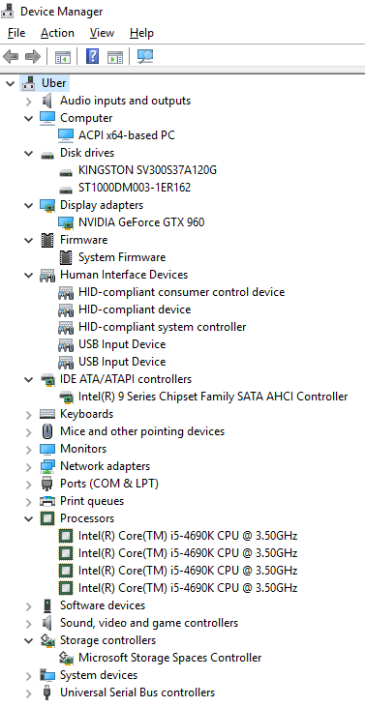Expand the Network adapters node
This screenshot has width=365, height=707.
(29, 467)
